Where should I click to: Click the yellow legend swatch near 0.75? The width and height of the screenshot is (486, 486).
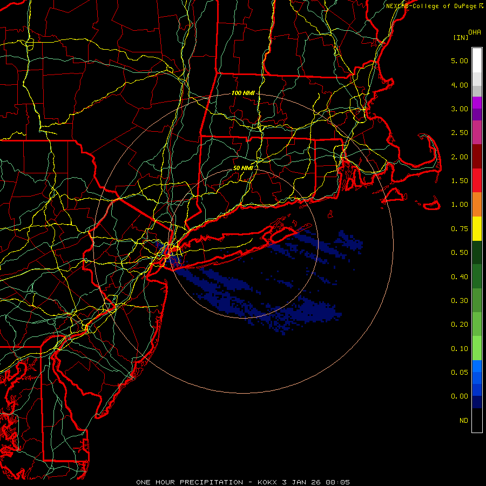point(477,228)
